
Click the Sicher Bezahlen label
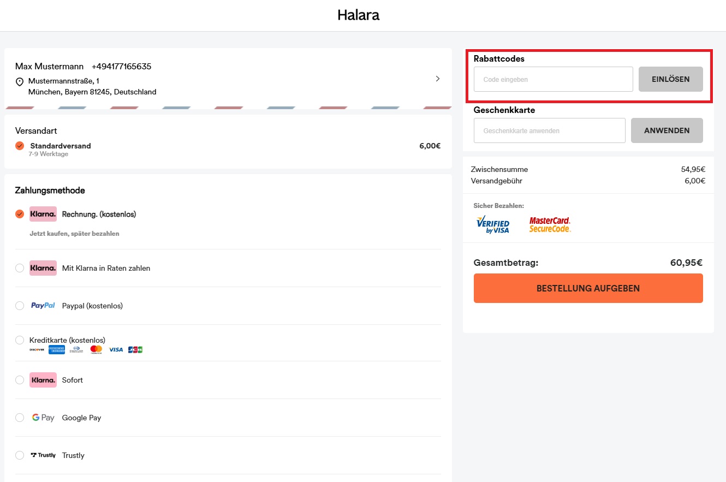(x=499, y=206)
